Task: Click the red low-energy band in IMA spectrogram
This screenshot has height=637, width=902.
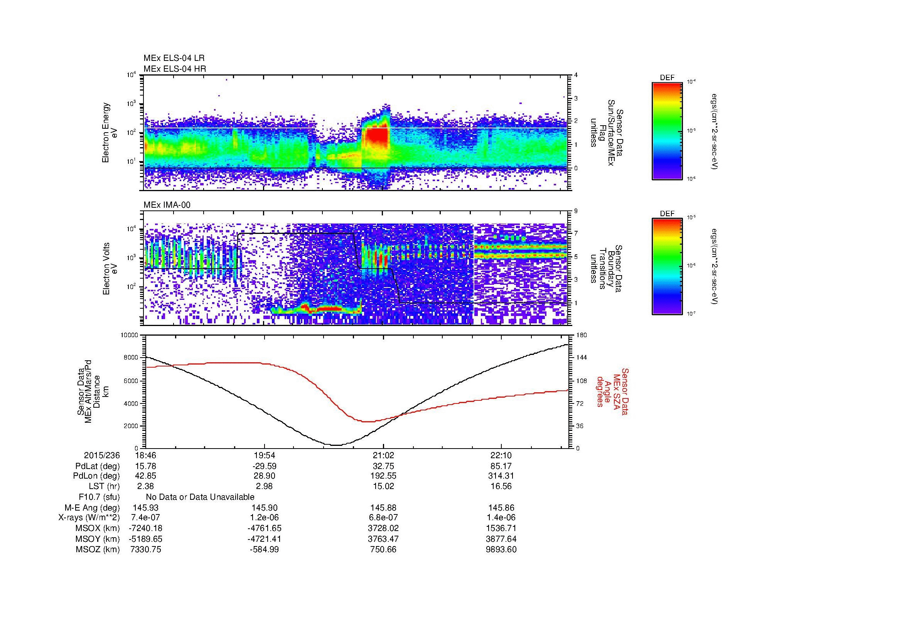Action: click(329, 309)
